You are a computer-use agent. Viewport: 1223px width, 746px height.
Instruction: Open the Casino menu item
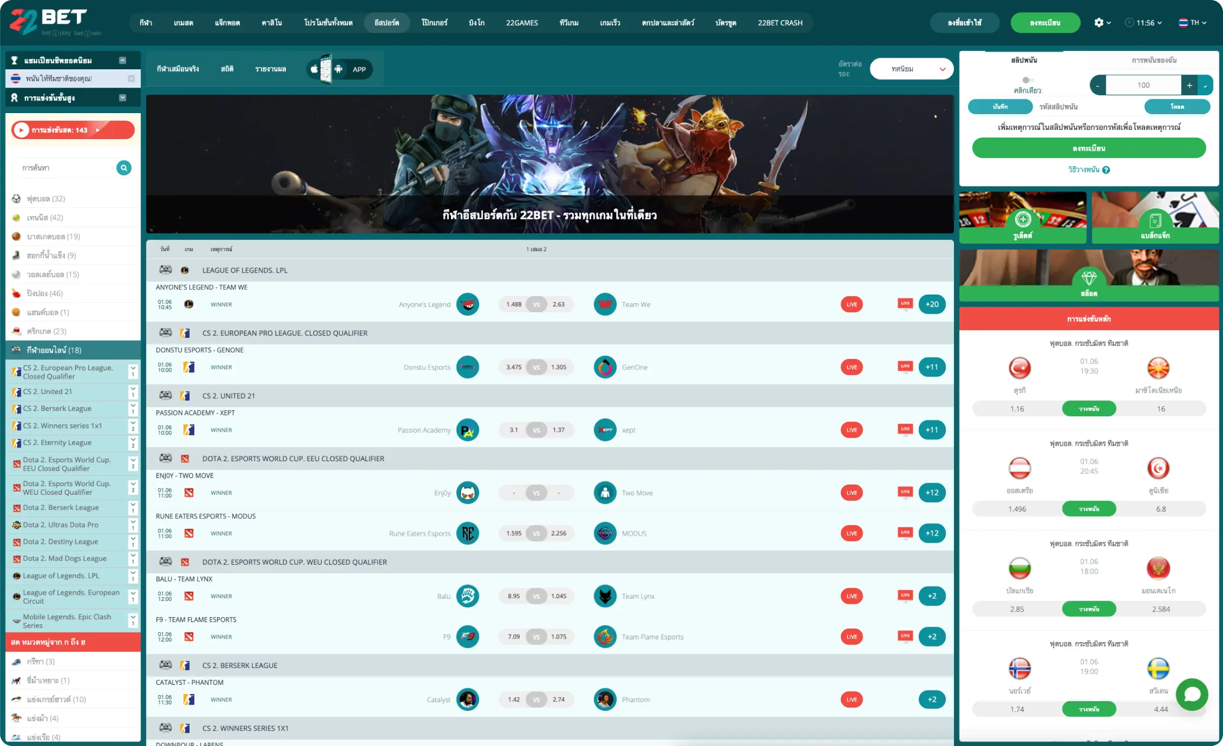coord(272,22)
